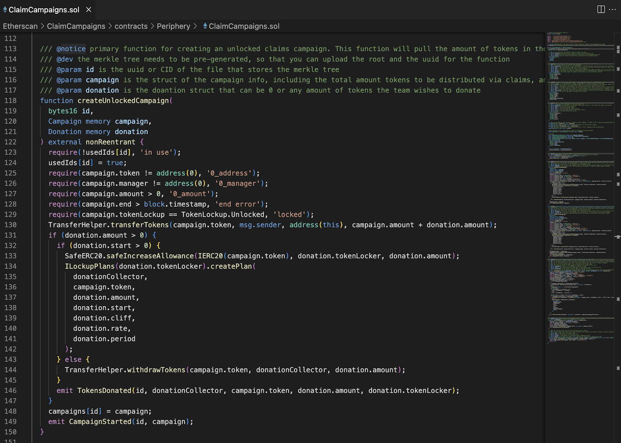Click the TokensDonated event name

pyautogui.click(x=104, y=391)
